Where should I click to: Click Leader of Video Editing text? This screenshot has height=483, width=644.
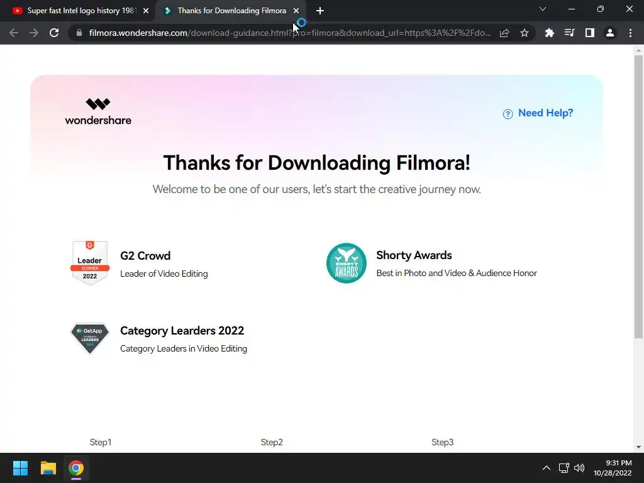[x=164, y=274]
